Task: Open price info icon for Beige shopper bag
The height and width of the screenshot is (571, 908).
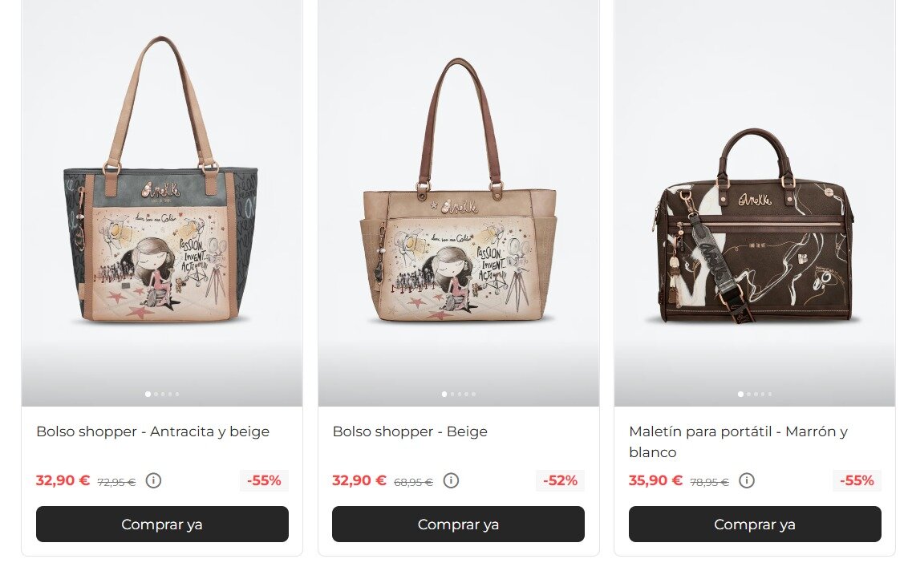Action: 451,480
